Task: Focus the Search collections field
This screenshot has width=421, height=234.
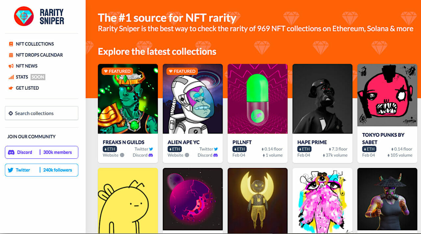Action: (41, 113)
